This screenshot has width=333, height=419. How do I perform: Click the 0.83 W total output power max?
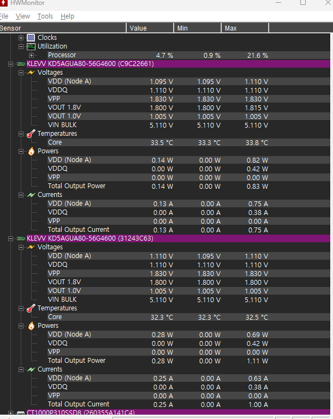257,187
